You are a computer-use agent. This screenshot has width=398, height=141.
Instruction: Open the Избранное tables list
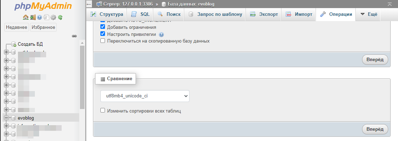[43, 27]
